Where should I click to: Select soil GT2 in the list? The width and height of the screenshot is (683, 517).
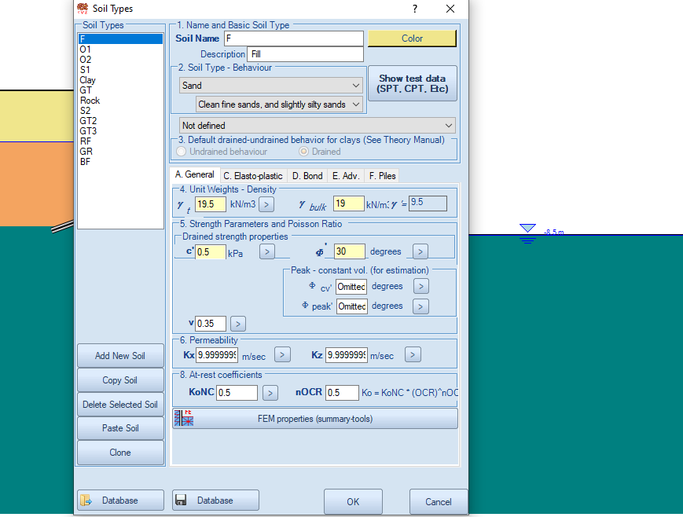(120, 121)
